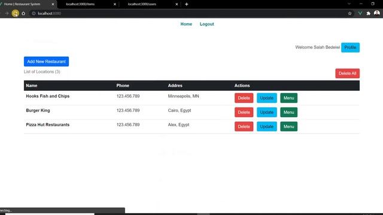Open the tab search dropdown chevron

349,4
